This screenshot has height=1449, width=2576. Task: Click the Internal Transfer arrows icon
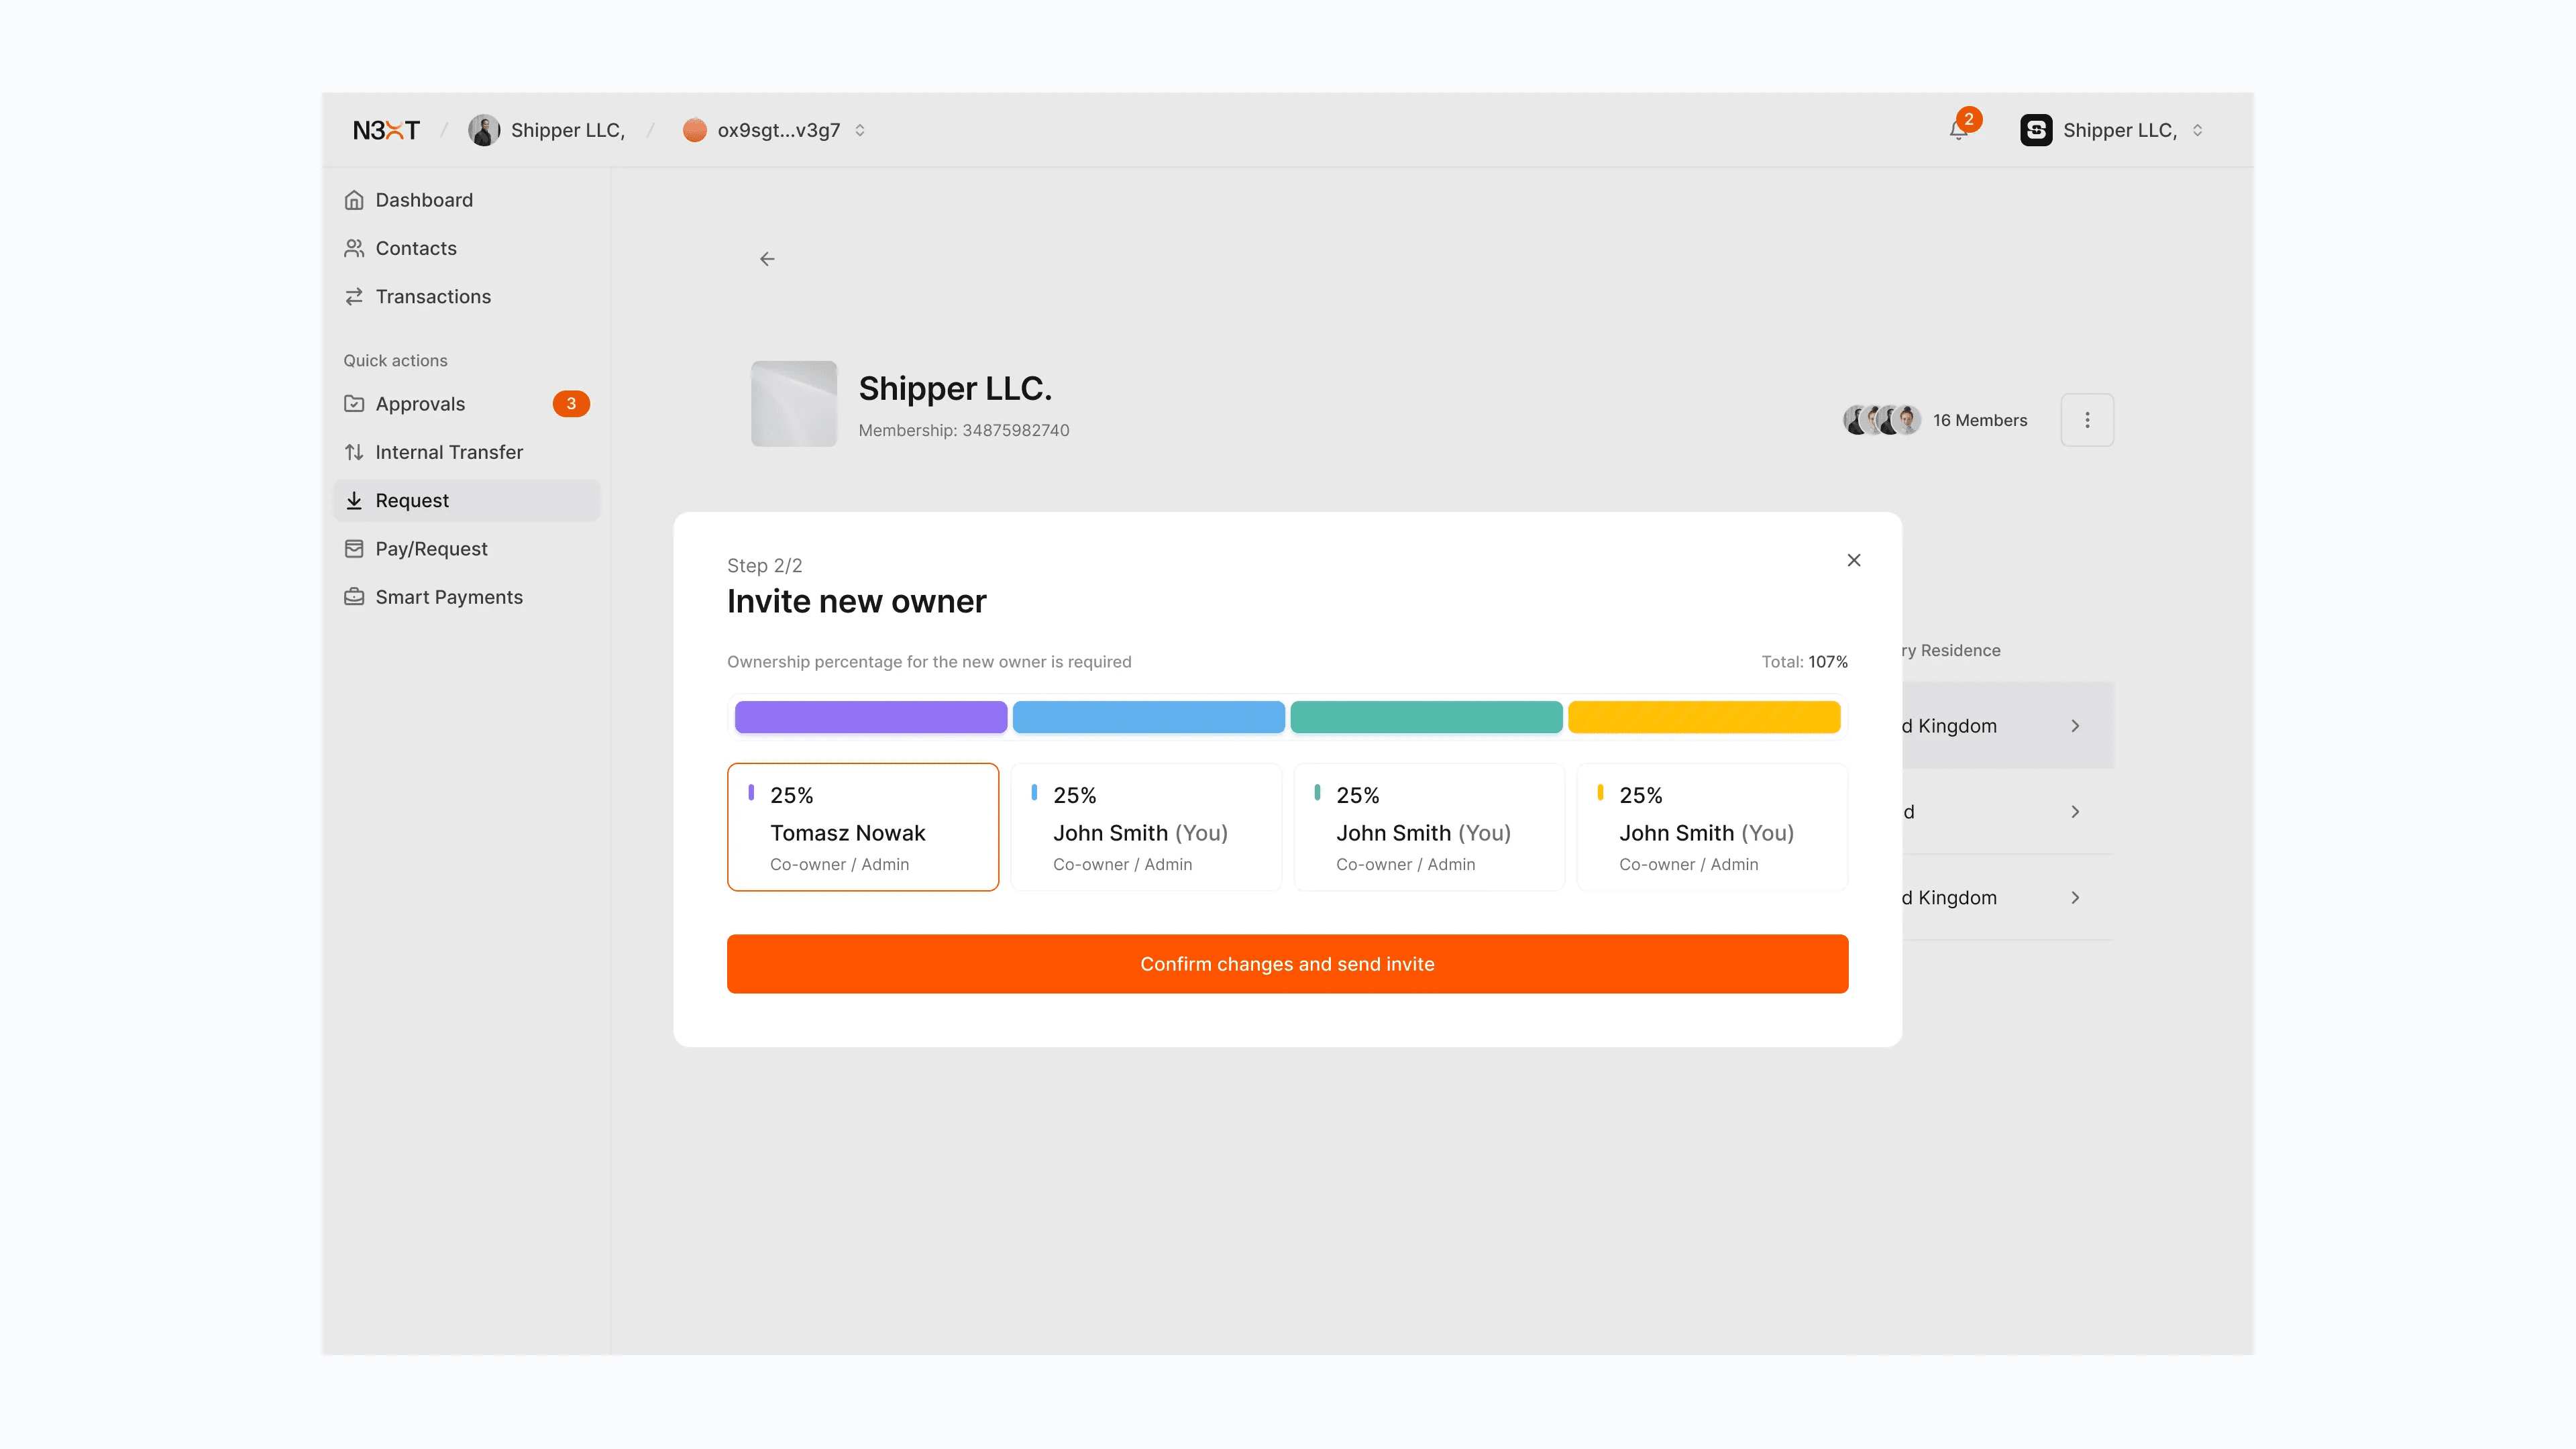[x=354, y=452]
